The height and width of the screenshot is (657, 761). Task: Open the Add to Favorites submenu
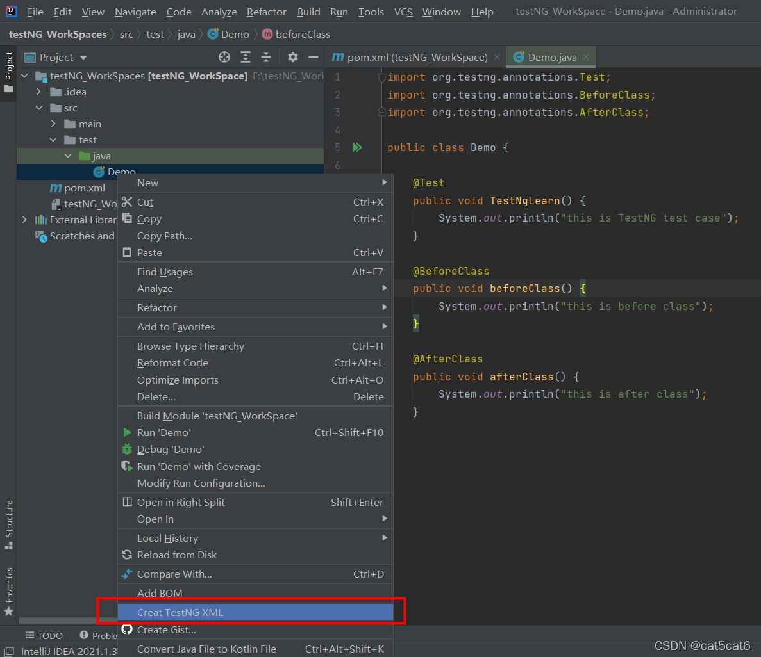pyautogui.click(x=255, y=327)
